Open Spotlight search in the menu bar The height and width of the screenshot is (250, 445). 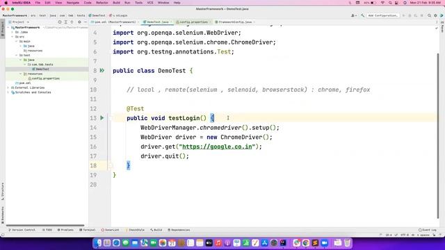click(390, 3)
